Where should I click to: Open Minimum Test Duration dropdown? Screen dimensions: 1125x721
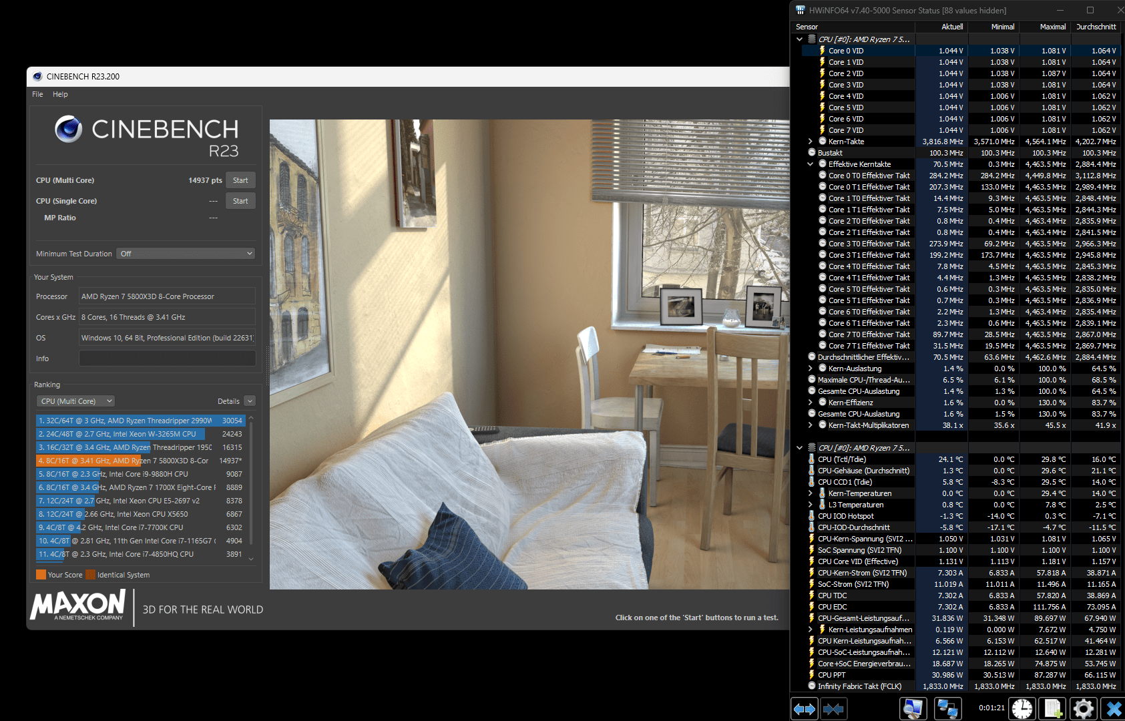click(186, 254)
